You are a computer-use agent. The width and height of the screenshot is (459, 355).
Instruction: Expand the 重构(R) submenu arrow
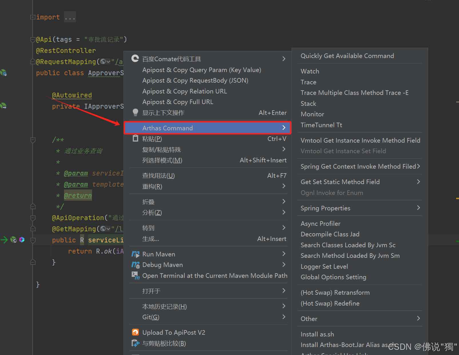point(284,186)
